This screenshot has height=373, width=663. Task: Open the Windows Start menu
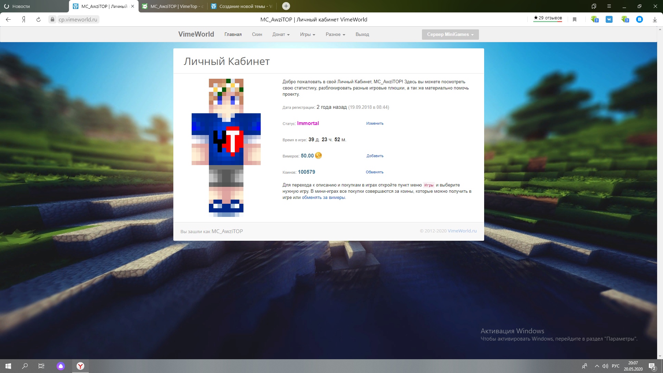click(x=8, y=366)
